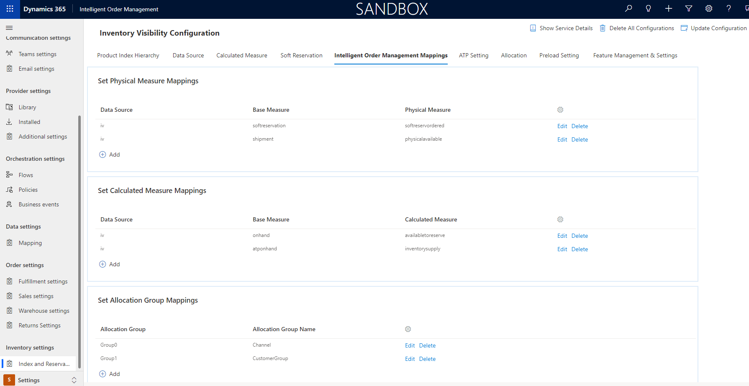Click plus icon to add an allocation group mapping
This screenshot has width=749, height=386.
pyautogui.click(x=103, y=374)
